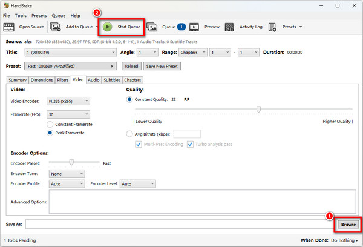The height and width of the screenshot is (247, 363).
Task: Open the Encoder Tune dropdown
Action: coord(67,174)
